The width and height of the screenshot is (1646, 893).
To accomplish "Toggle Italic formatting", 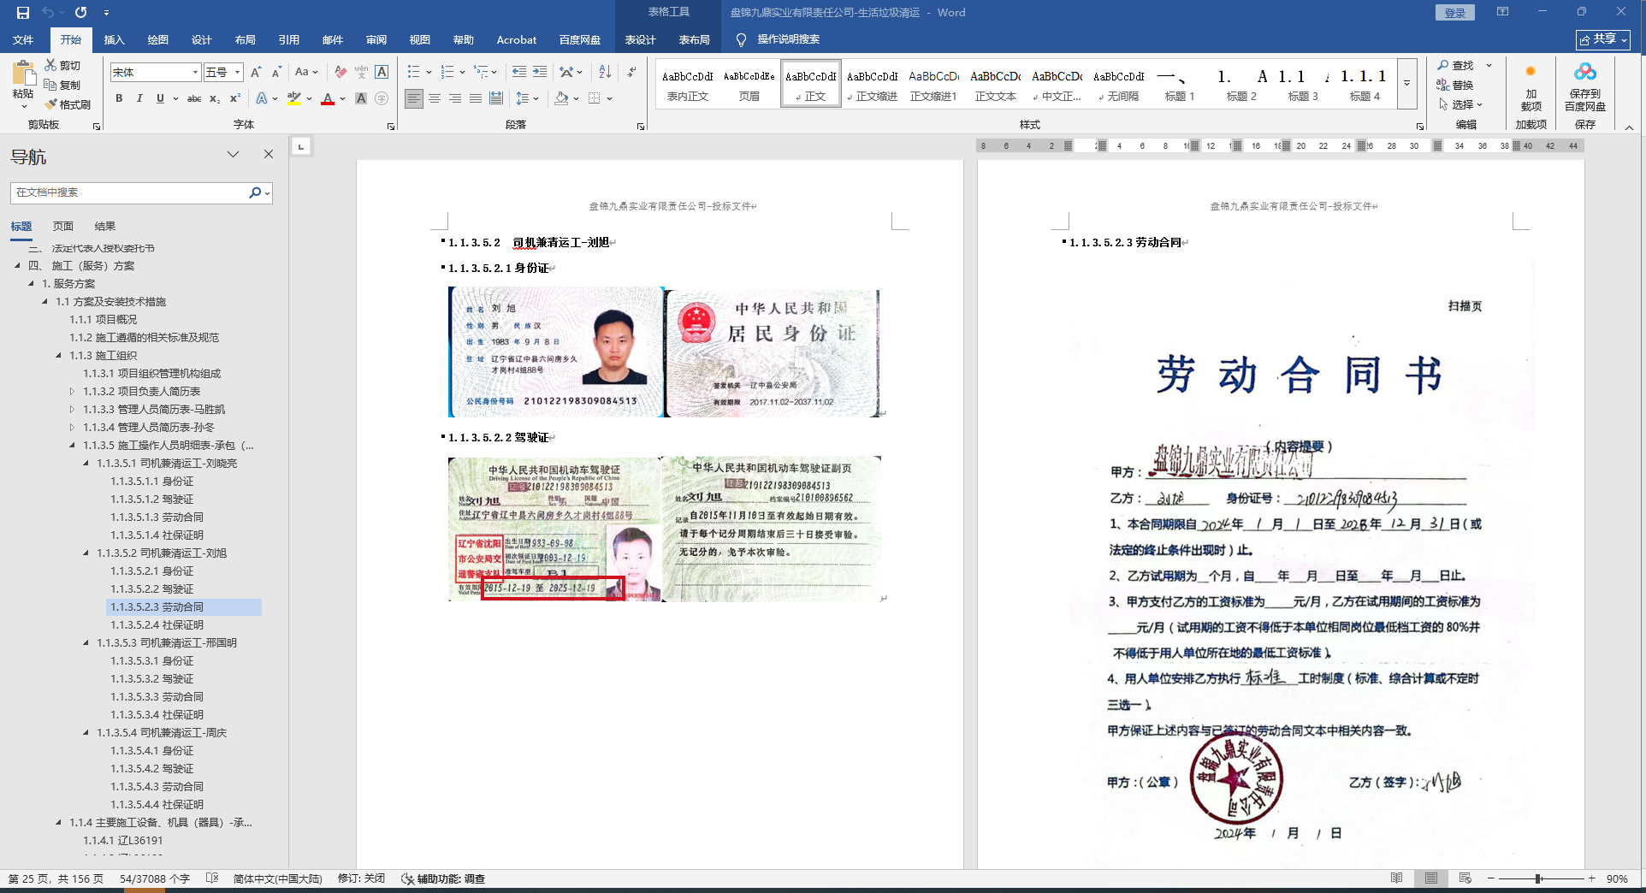I will point(139,98).
